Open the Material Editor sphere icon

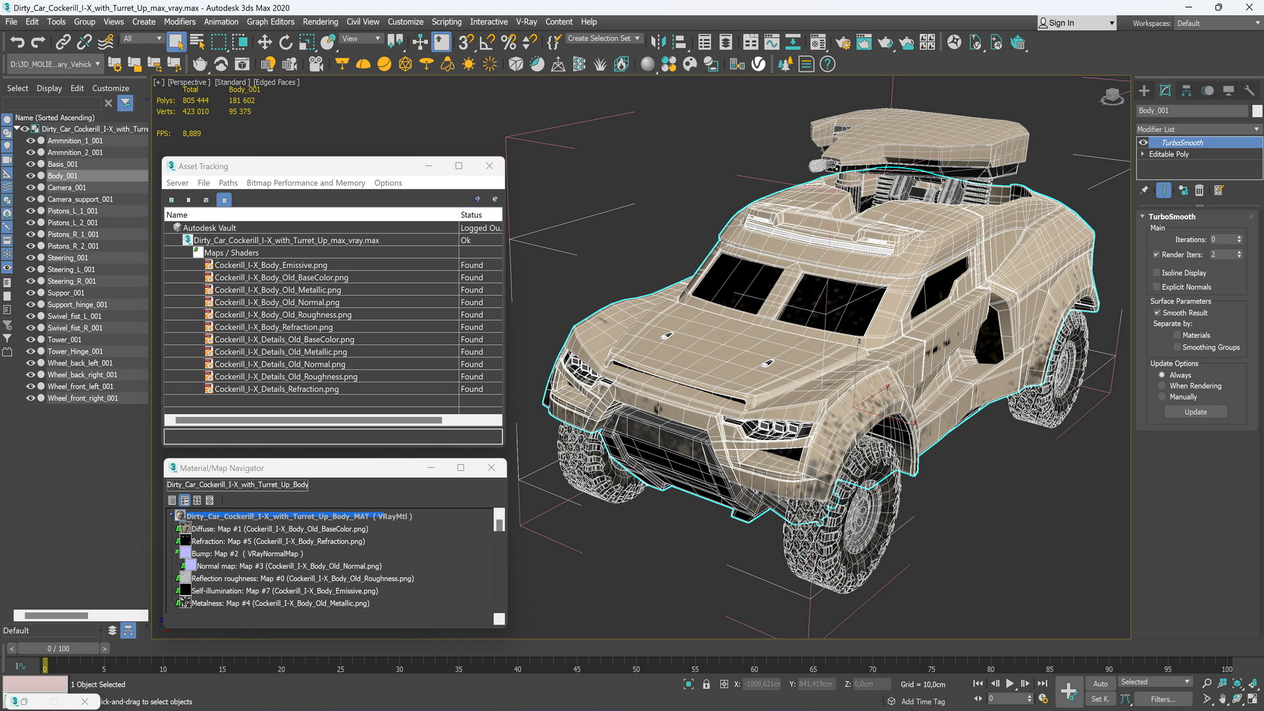pyautogui.click(x=817, y=43)
